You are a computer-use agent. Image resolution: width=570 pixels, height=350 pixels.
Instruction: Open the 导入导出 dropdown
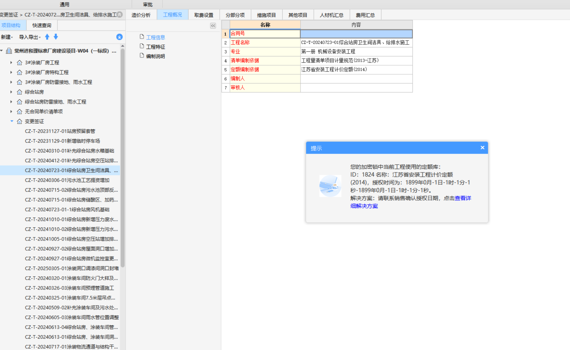tap(30, 37)
